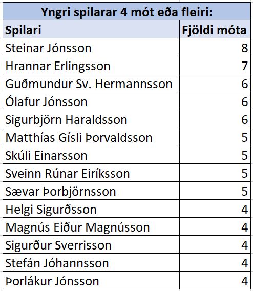Viewport: 253px width, 291px height.
Task: Select the Hrannar Erlingsson cell
Action: (x=91, y=66)
